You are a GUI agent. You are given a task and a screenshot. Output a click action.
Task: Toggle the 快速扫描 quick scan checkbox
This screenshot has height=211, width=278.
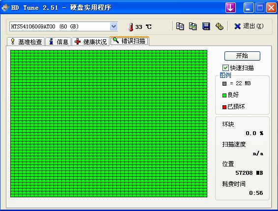coord(225,68)
